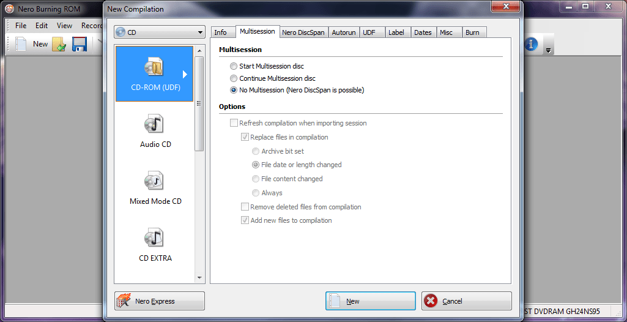The image size is (627, 322).
Task: Open the Nero DiscSpan tab
Action: pyautogui.click(x=303, y=33)
